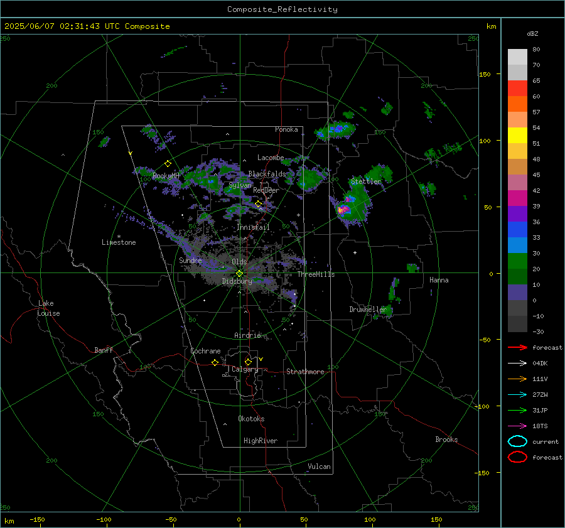Click the Limestone label
Image resolution: width=565 pixels, height=528 pixels.
pyautogui.click(x=119, y=242)
